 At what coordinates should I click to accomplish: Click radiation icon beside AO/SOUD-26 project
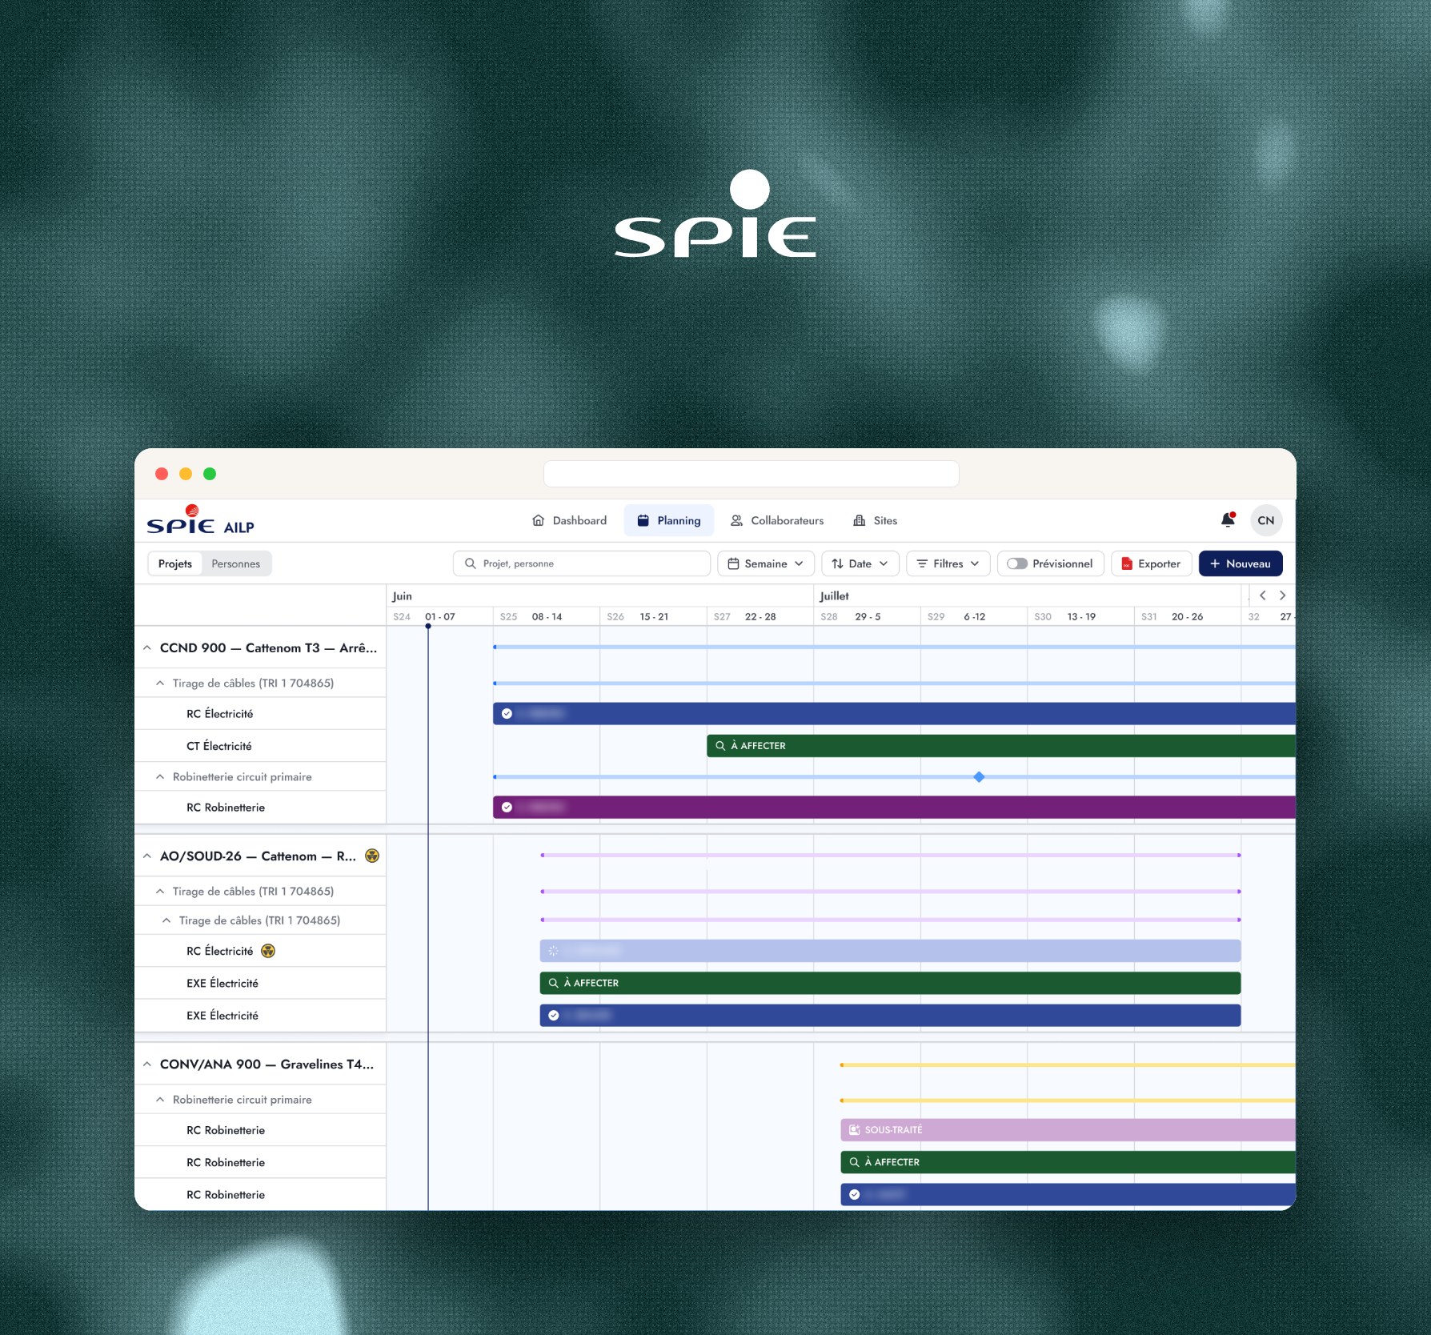click(x=372, y=856)
